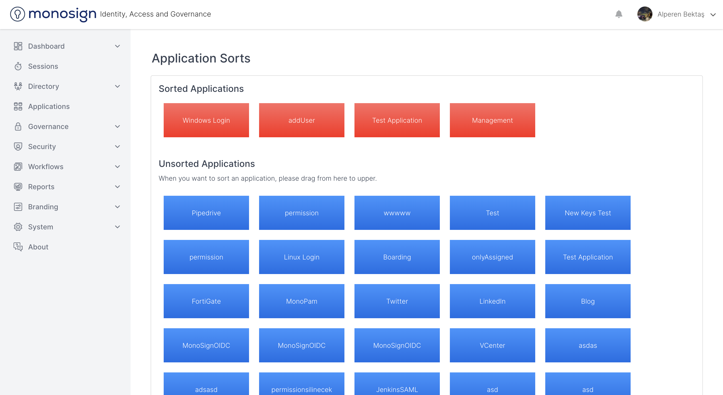This screenshot has width=723, height=395.
Task: Click the System gear icon
Action: pyautogui.click(x=18, y=227)
